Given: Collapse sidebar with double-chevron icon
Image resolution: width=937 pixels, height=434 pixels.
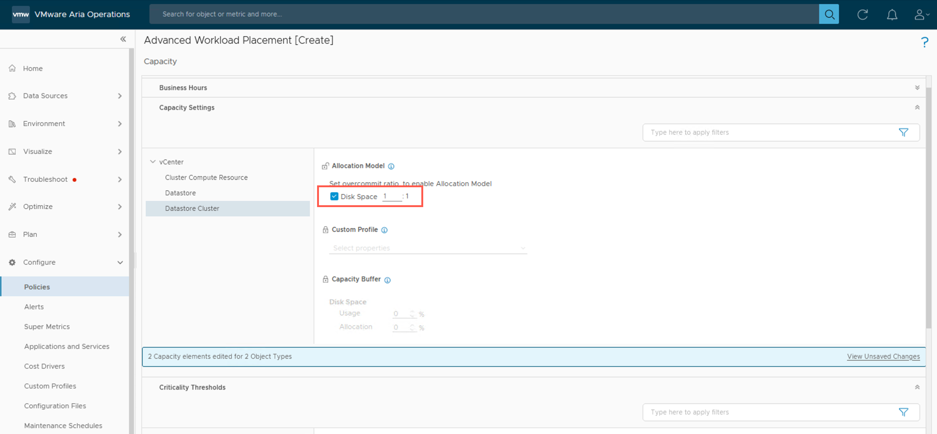Looking at the screenshot, I should pyautogui.click(x=123, y=39).
